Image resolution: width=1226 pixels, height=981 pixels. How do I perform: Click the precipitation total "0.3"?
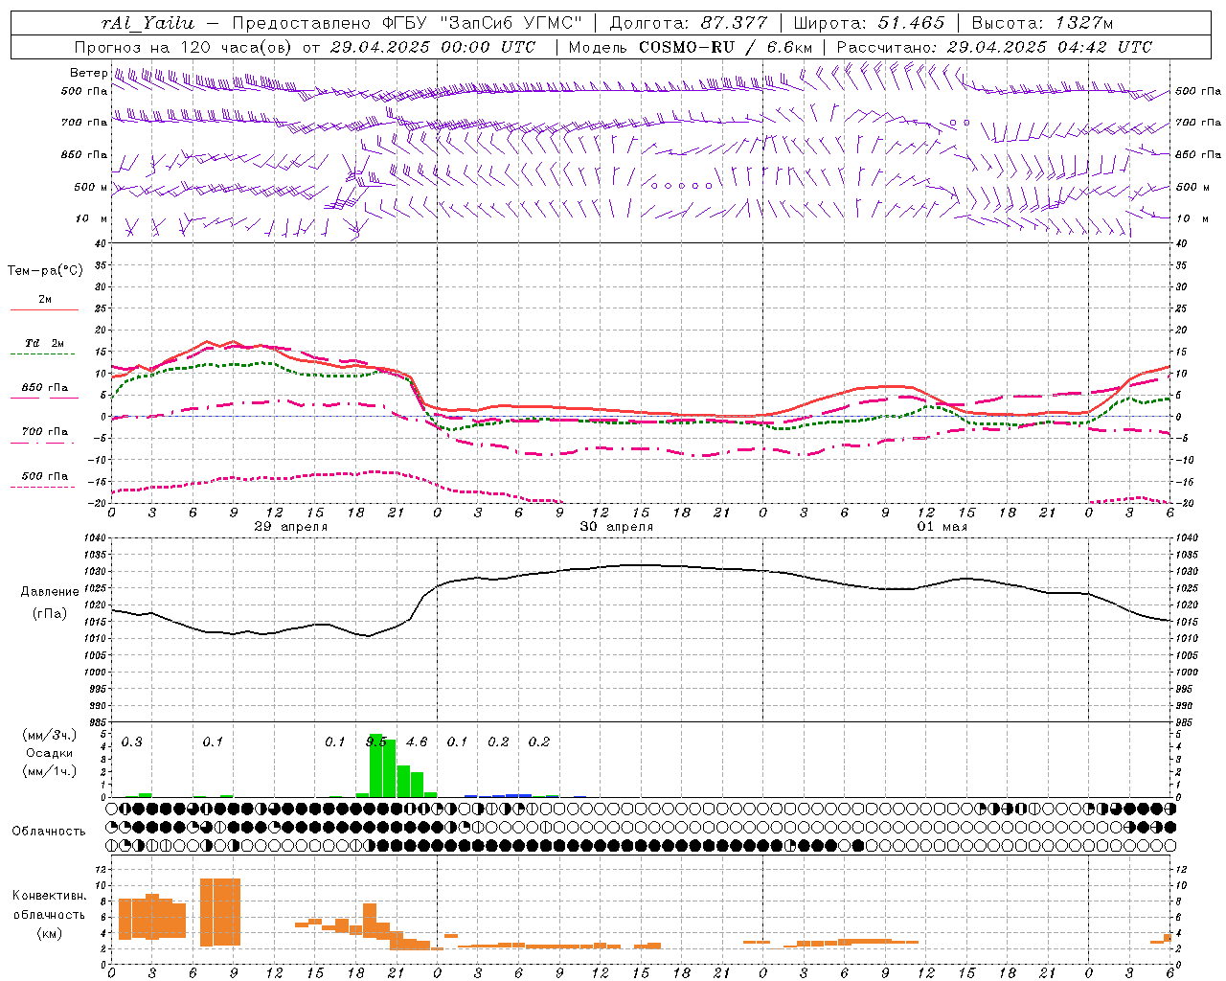coord(131,741)
